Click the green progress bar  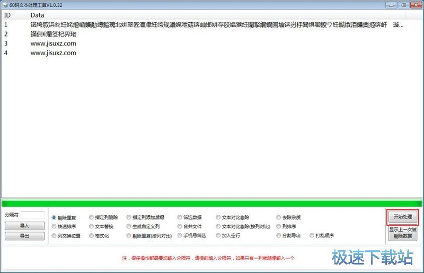(x=211, y=203)
